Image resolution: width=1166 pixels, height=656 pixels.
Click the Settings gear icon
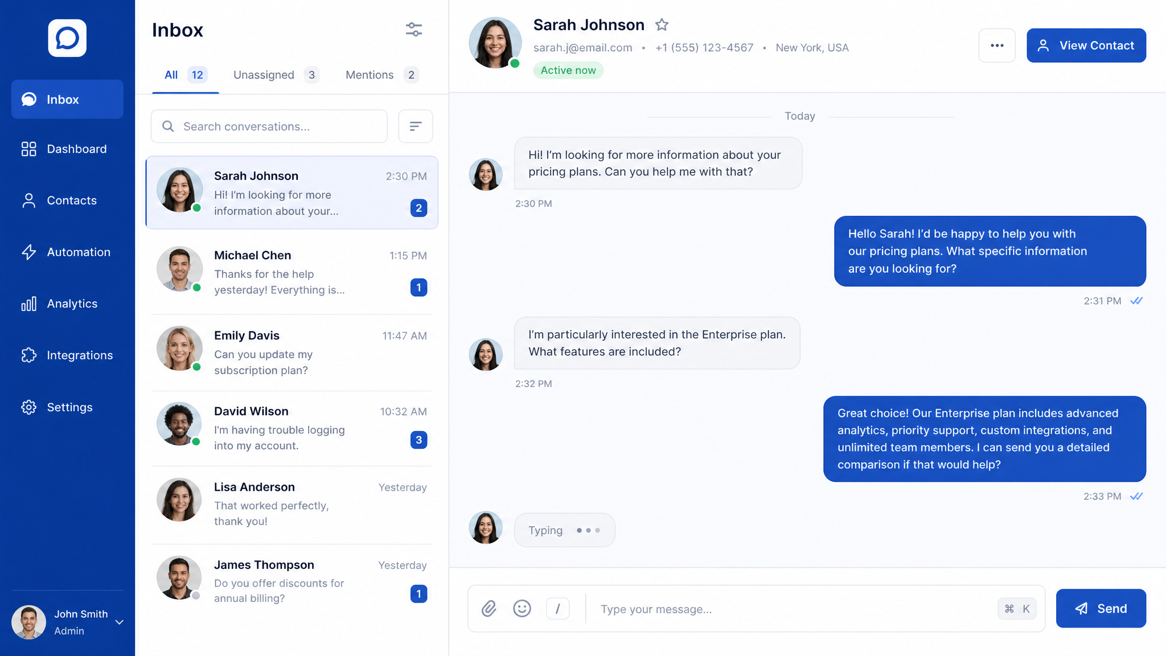[28, 407]
